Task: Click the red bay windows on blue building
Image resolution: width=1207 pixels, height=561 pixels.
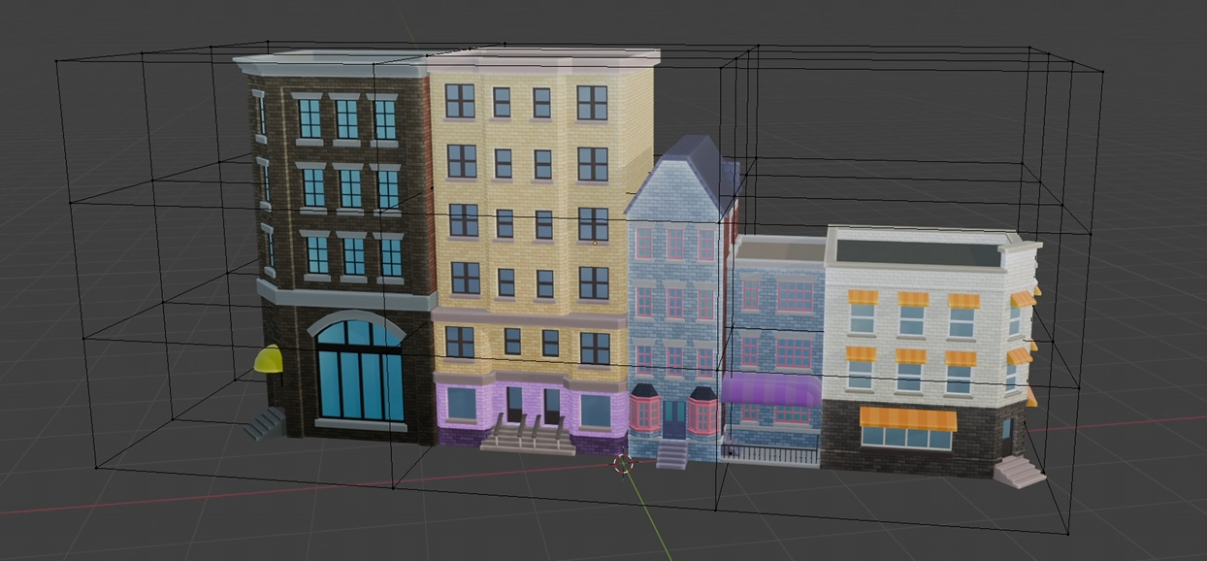Action: coord(675,410)
